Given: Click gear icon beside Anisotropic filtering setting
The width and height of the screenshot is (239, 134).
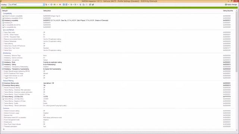Looking at the screenshot, I should [3, 86].
